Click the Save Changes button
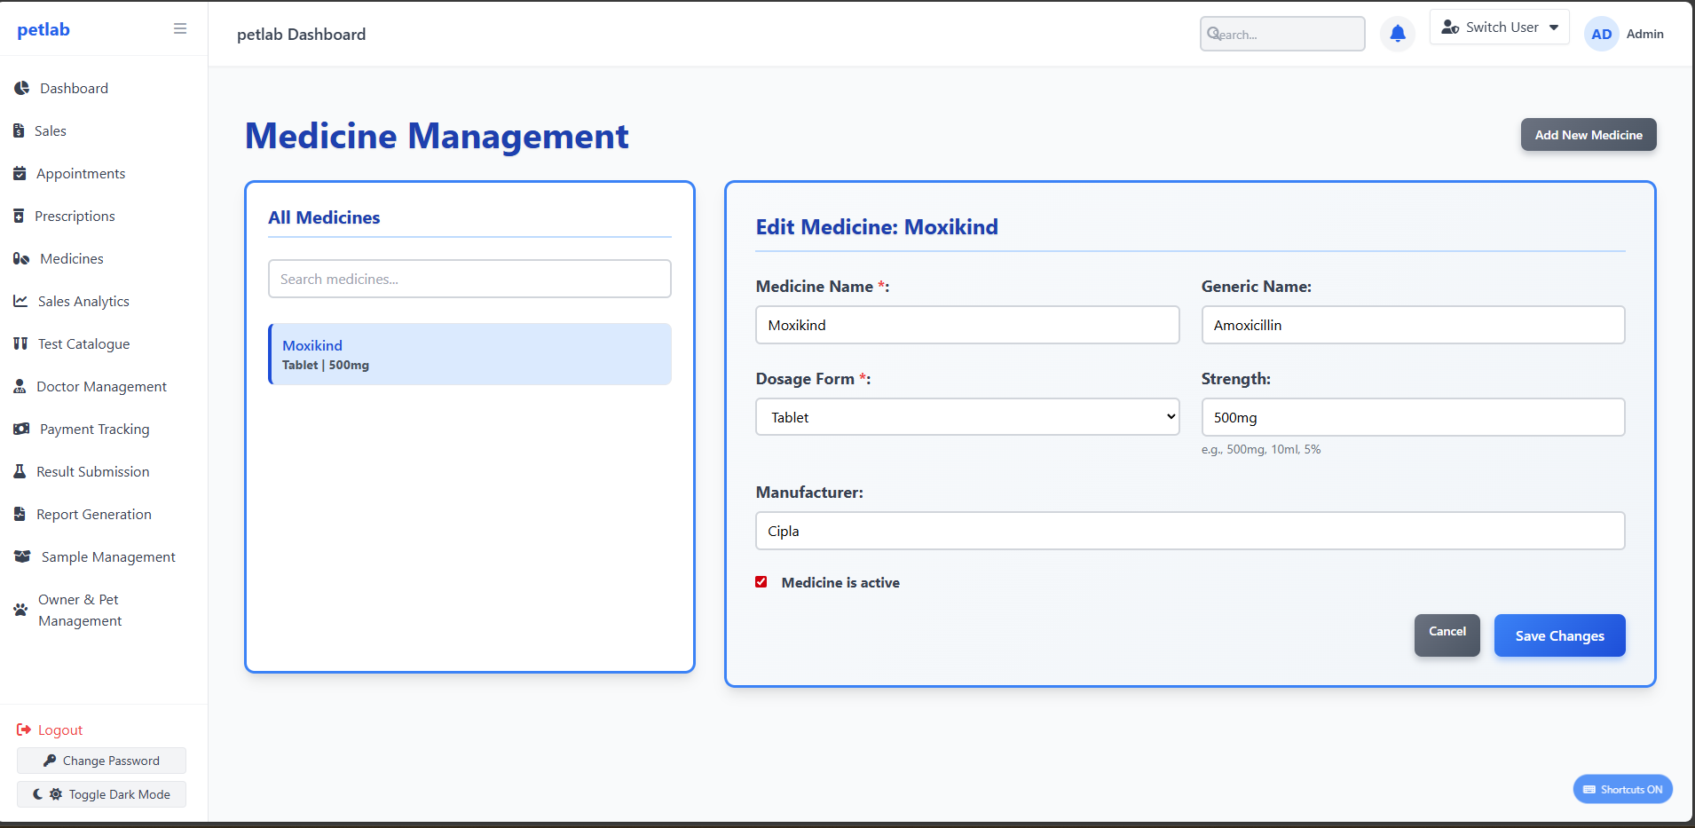Viewport: 1695px width, 828px height. pyautogui.click(x=1558, y=635)
